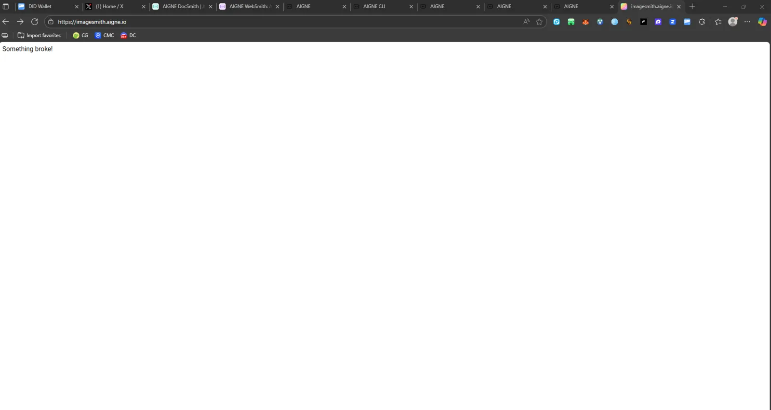The width and height of the screenshot is (771, 410).
Task: Click Import favorites in bookmarks bar
Action: (x=39, y=35)
